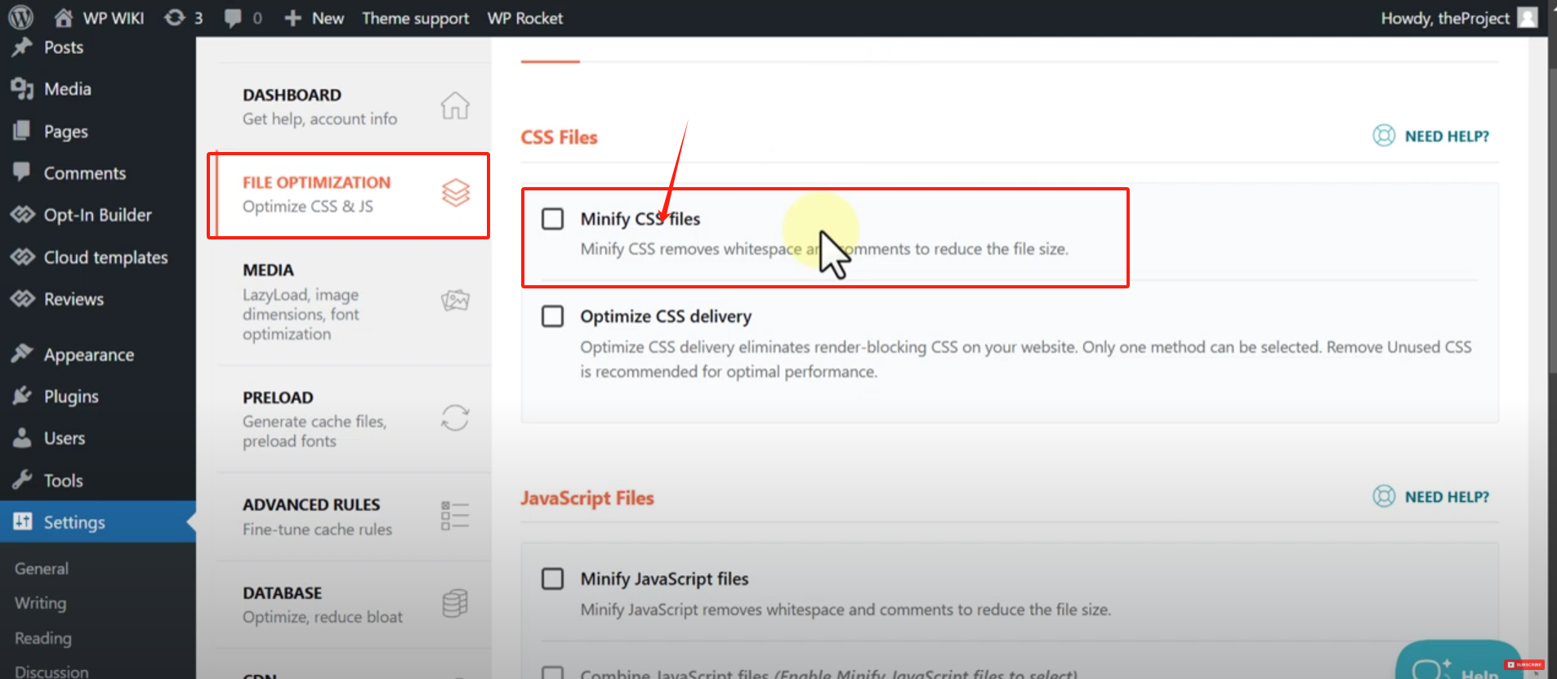
Task: Tick the Minify JavaScript files checkbox
Action: click(x=553, y=579)
